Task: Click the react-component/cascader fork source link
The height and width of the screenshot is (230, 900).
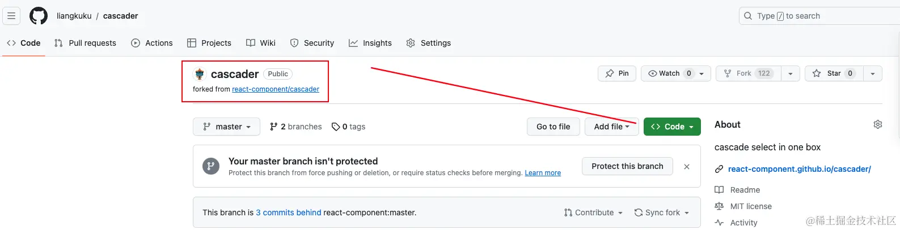Action: click(x=275, y=89)
